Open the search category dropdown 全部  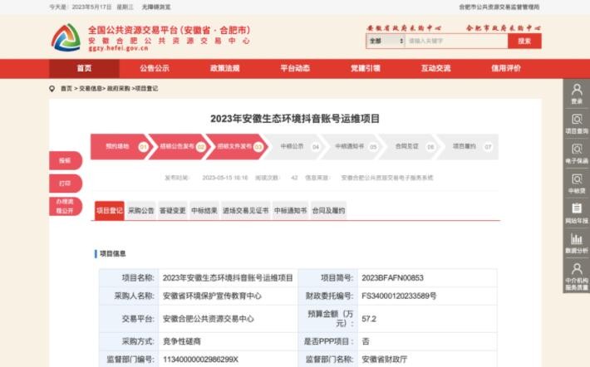coord(386,41)
